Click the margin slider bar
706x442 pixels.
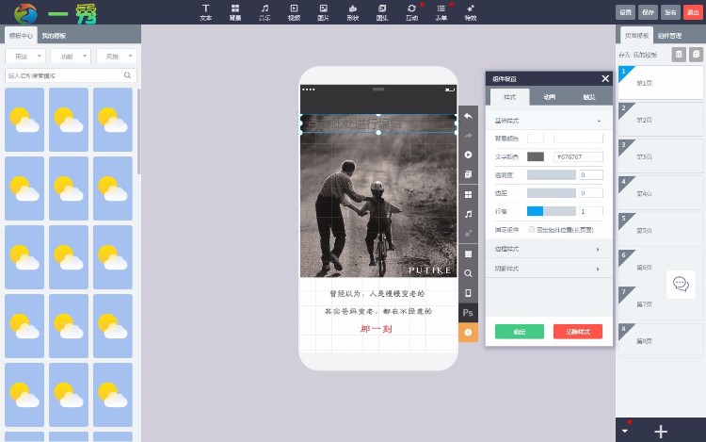tap(551, 193)
